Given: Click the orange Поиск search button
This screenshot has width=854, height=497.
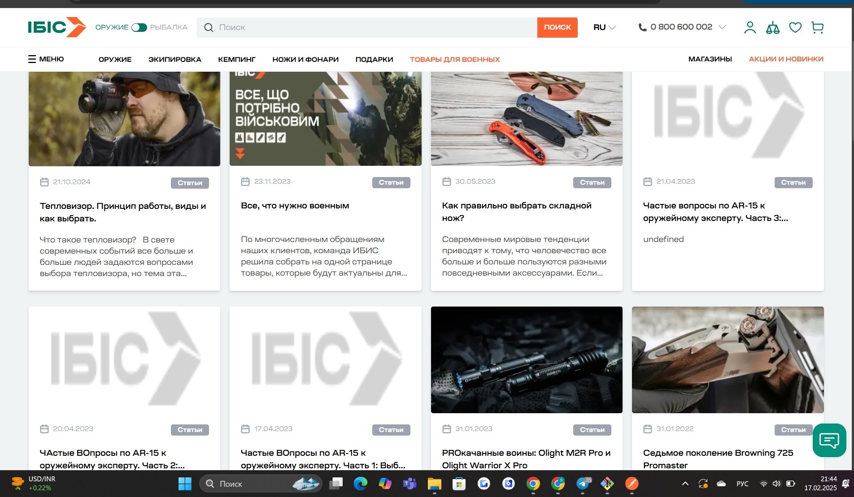Looking at the screenshot, I should [557, 27].
